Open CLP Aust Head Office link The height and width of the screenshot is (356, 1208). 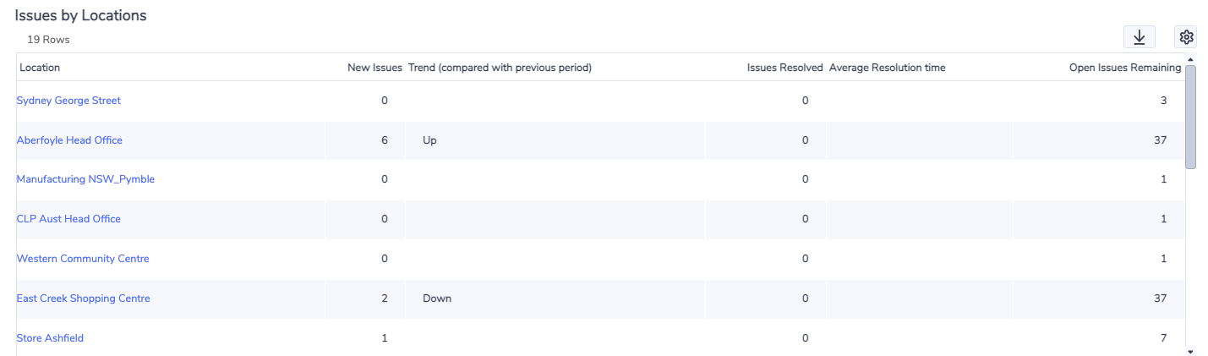click(68, 219)
